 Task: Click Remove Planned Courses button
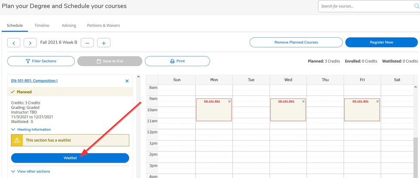[296, 43]
